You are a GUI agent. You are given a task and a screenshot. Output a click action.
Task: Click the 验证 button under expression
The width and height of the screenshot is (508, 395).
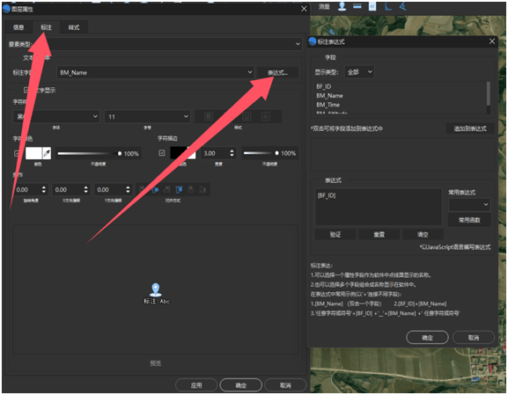tap(335, 234)
